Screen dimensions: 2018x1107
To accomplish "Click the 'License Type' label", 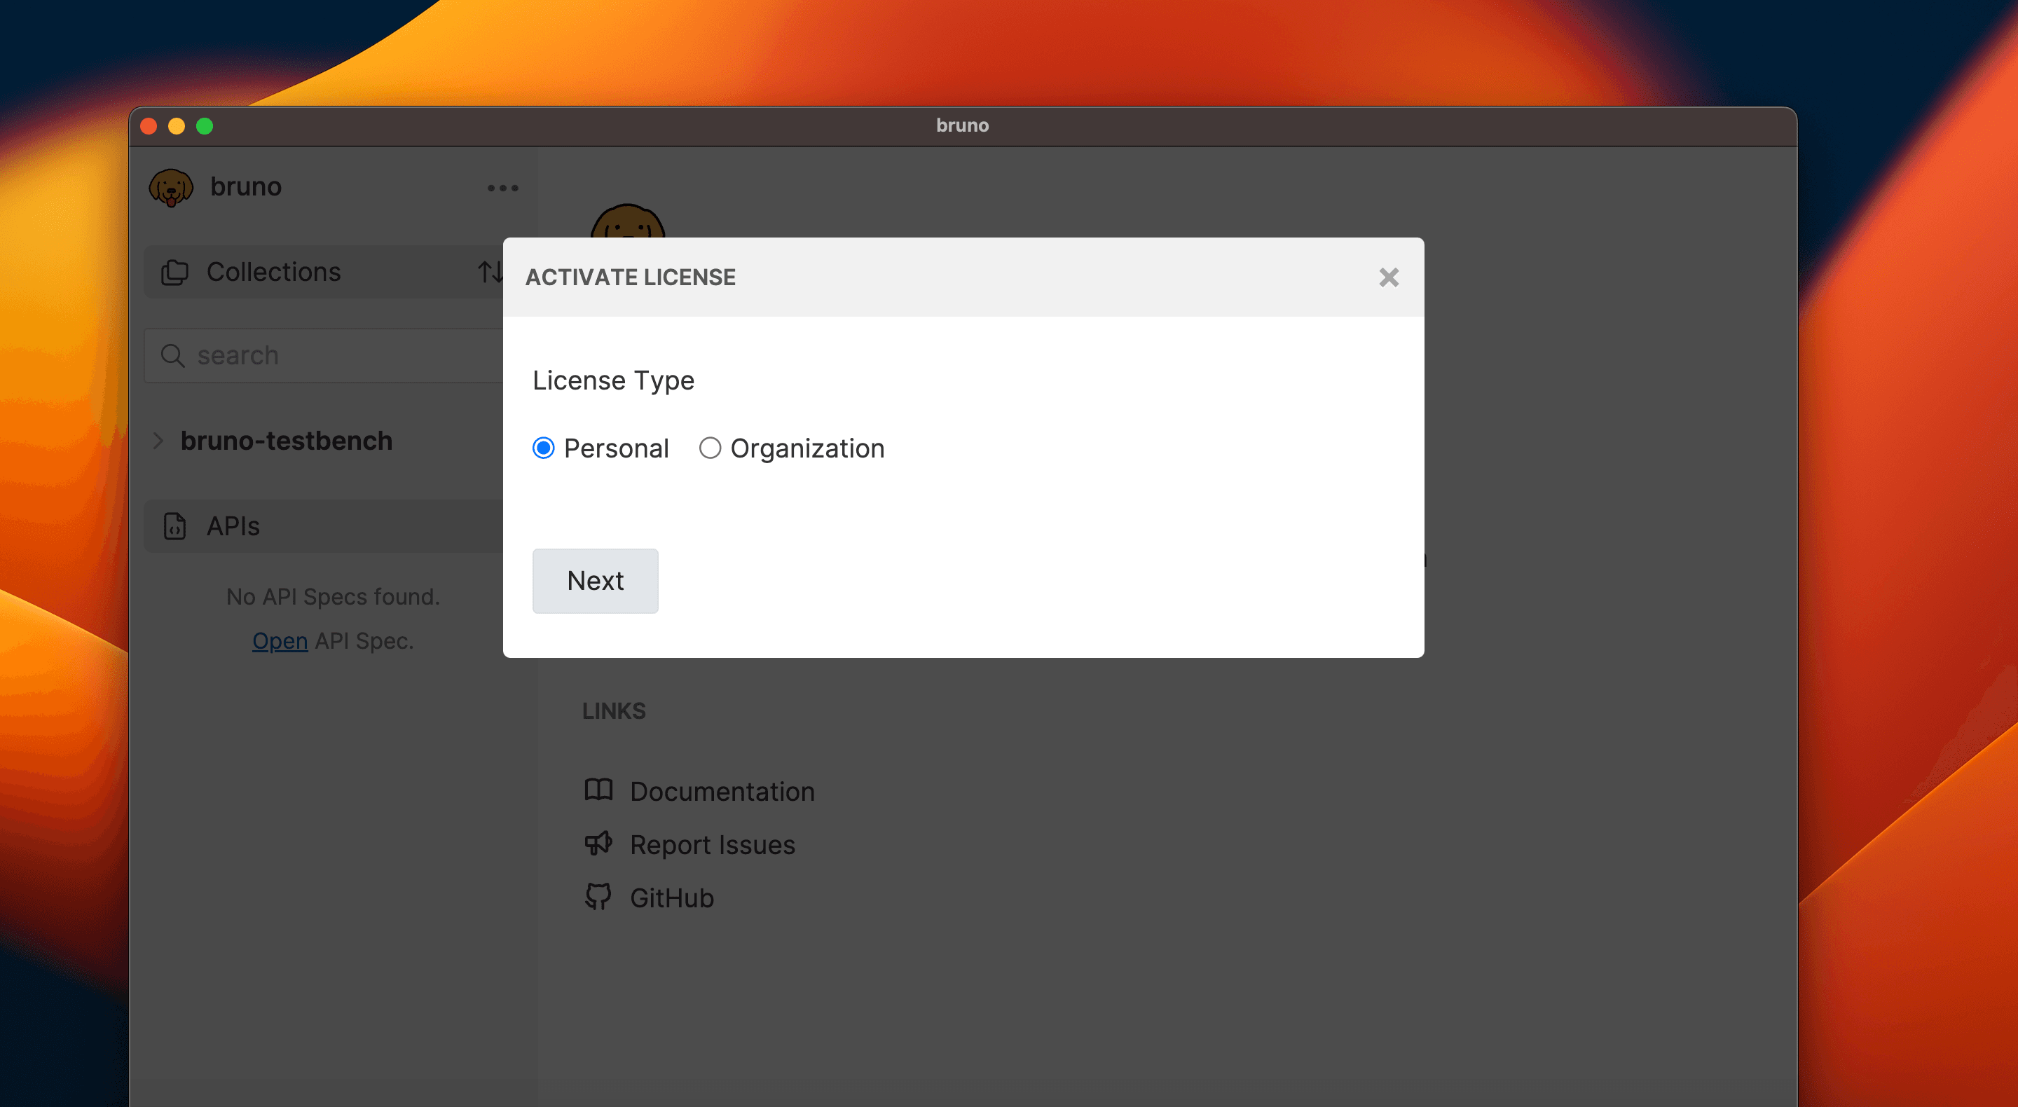I will coord(613,380).
